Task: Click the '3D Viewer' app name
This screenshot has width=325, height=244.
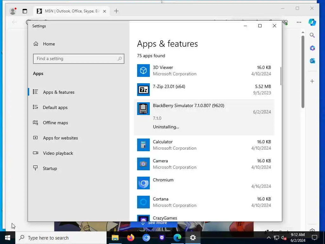Action: [x=163, y=67]
